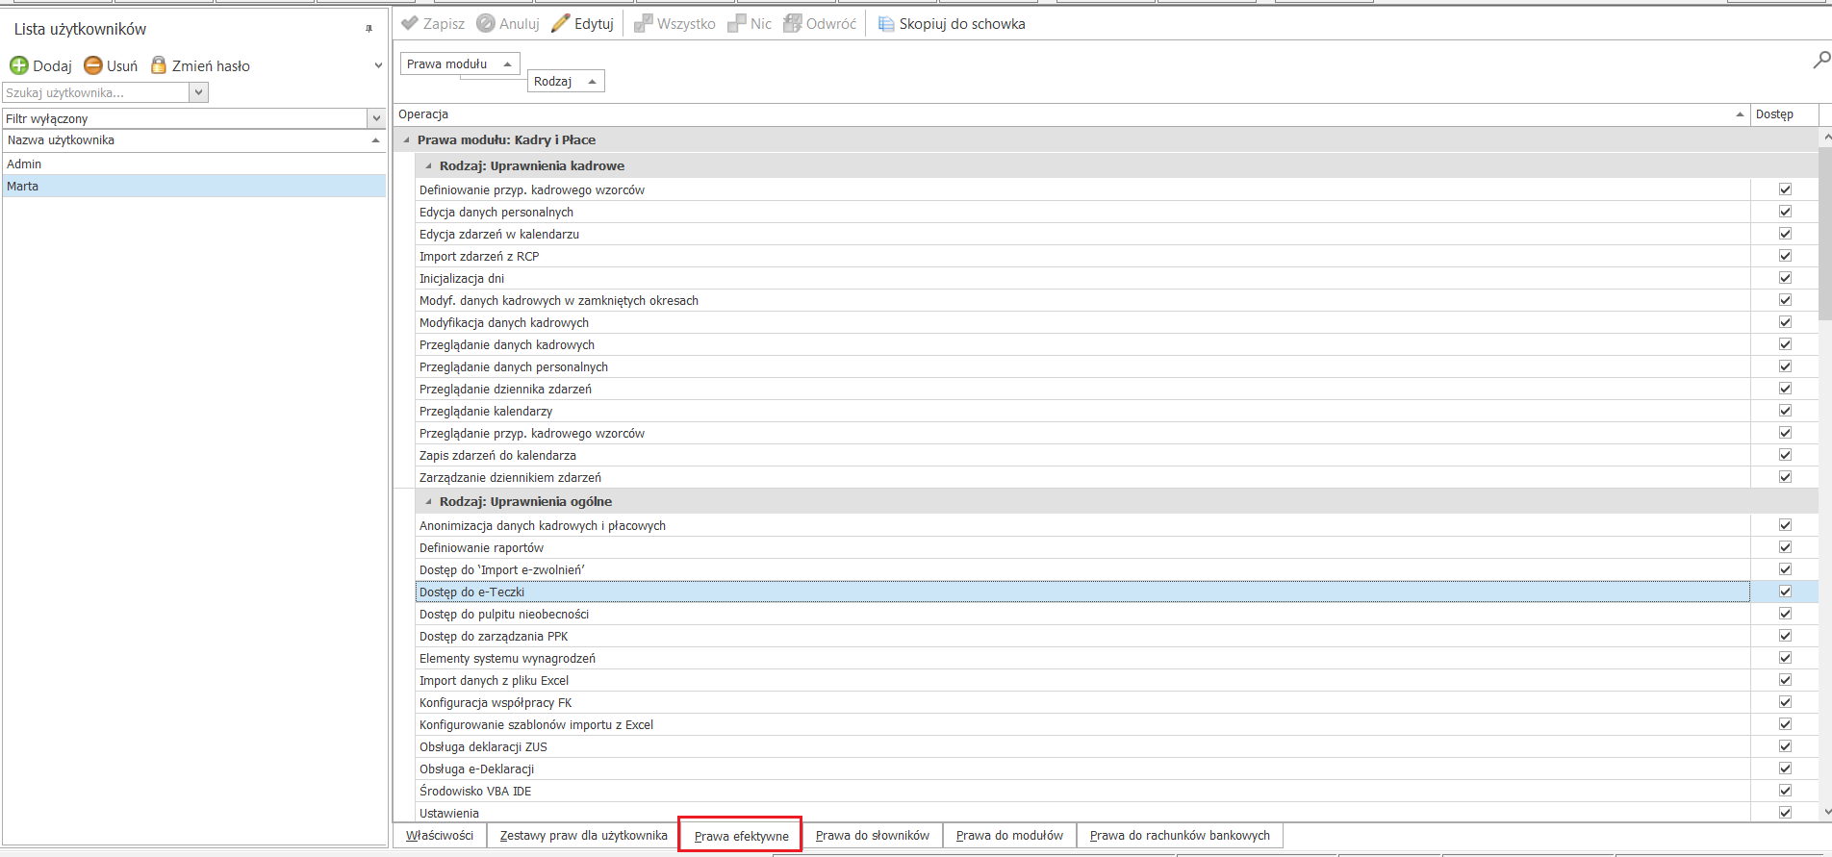Open the Filtr wyłączony dropdown

[376, 118]
